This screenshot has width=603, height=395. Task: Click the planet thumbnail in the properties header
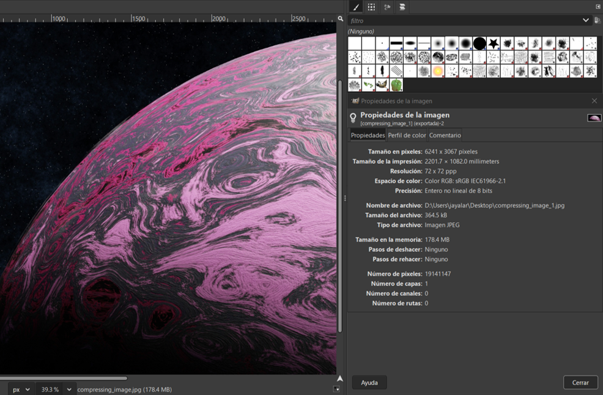click(594, 117)
